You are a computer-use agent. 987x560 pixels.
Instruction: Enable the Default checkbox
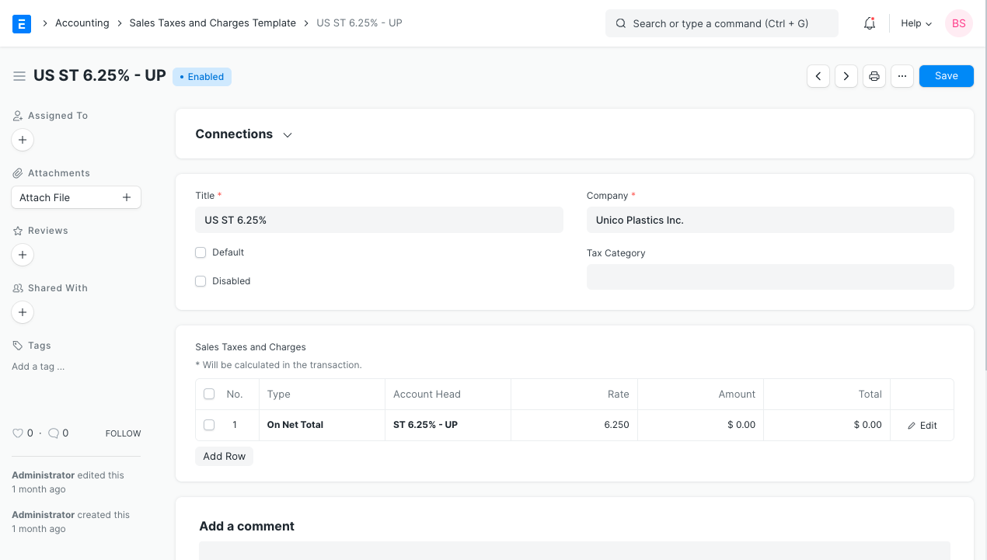click(x=201, y=252)
